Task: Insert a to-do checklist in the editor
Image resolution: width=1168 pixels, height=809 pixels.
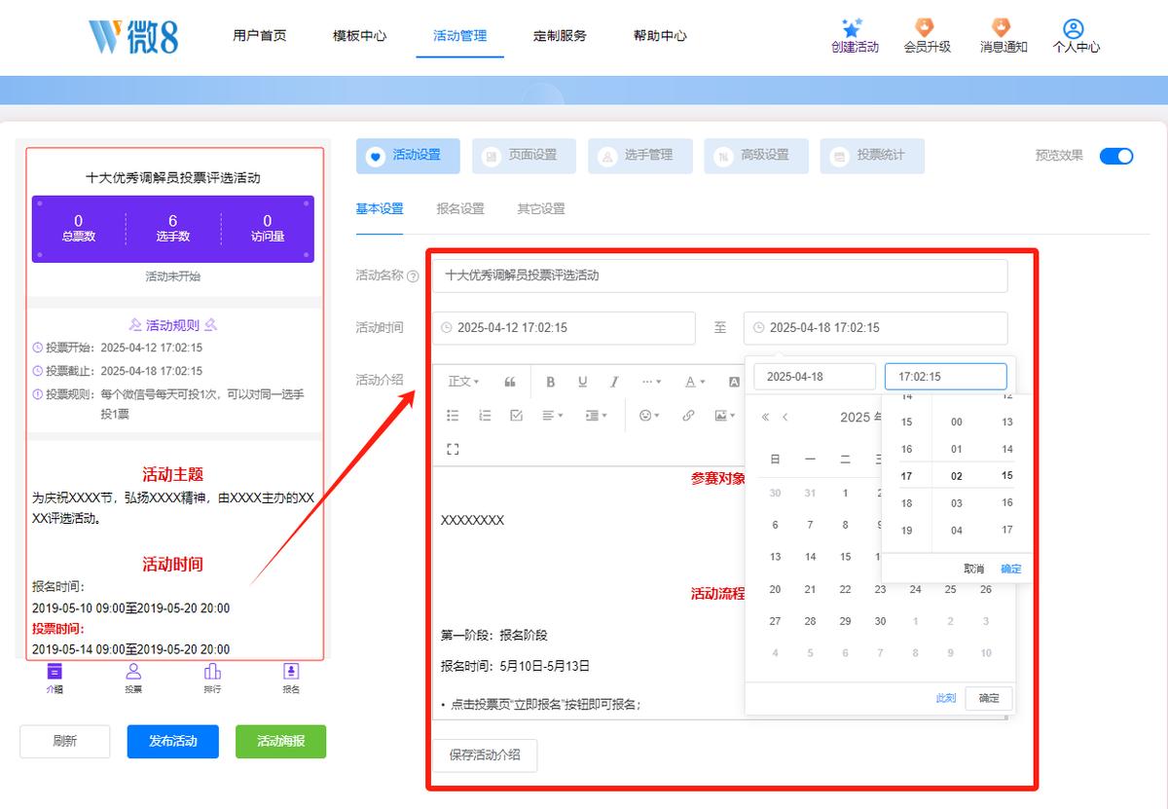Action: pyautogui.click(x=517, y=415)
